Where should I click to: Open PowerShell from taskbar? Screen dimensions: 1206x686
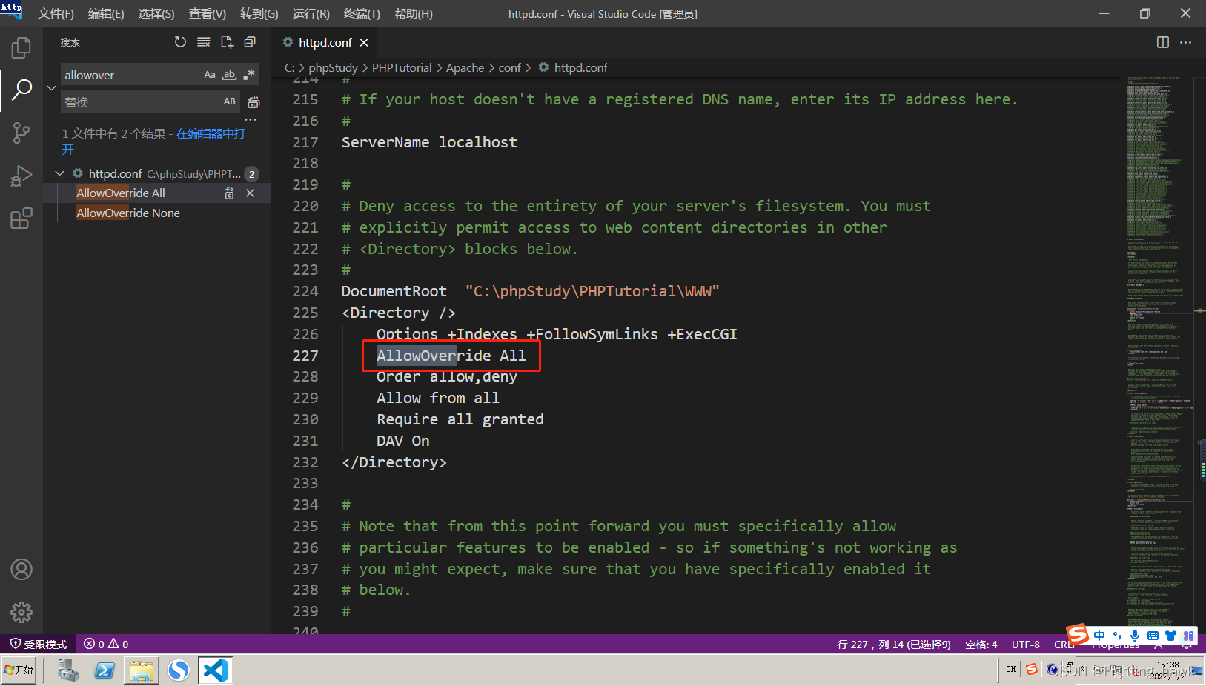coord(104,670)
